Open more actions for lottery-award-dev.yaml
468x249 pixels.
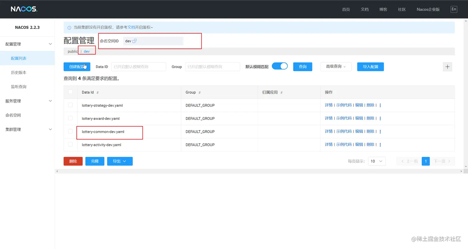coord(380,118)
